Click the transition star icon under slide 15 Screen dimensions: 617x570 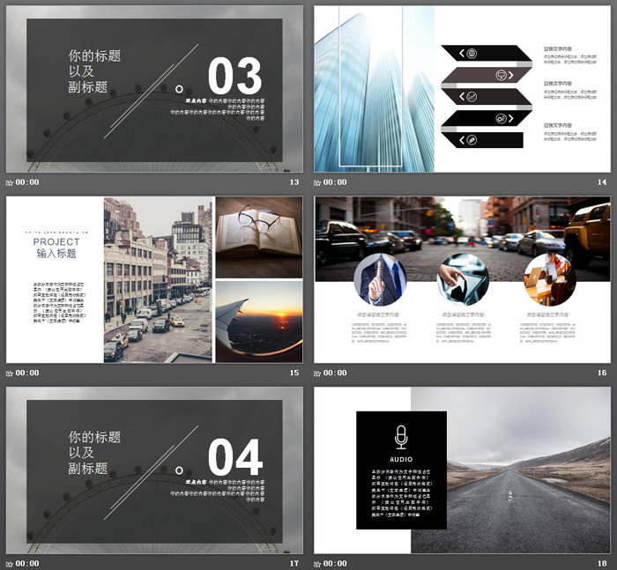point(10,373)
